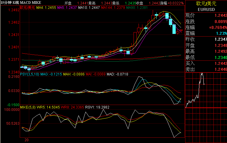Select the 涨跌 row in quote panel
227x143 pixels.
coord(206,22)
